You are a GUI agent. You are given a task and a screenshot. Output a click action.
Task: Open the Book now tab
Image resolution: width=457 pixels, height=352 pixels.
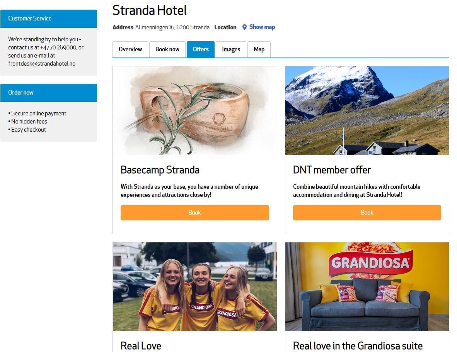point(167,49)
